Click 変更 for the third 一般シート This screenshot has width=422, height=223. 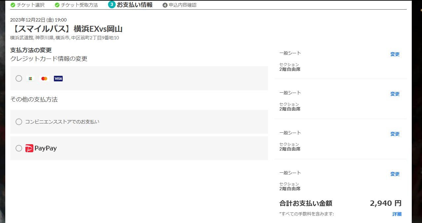(395, 134)
